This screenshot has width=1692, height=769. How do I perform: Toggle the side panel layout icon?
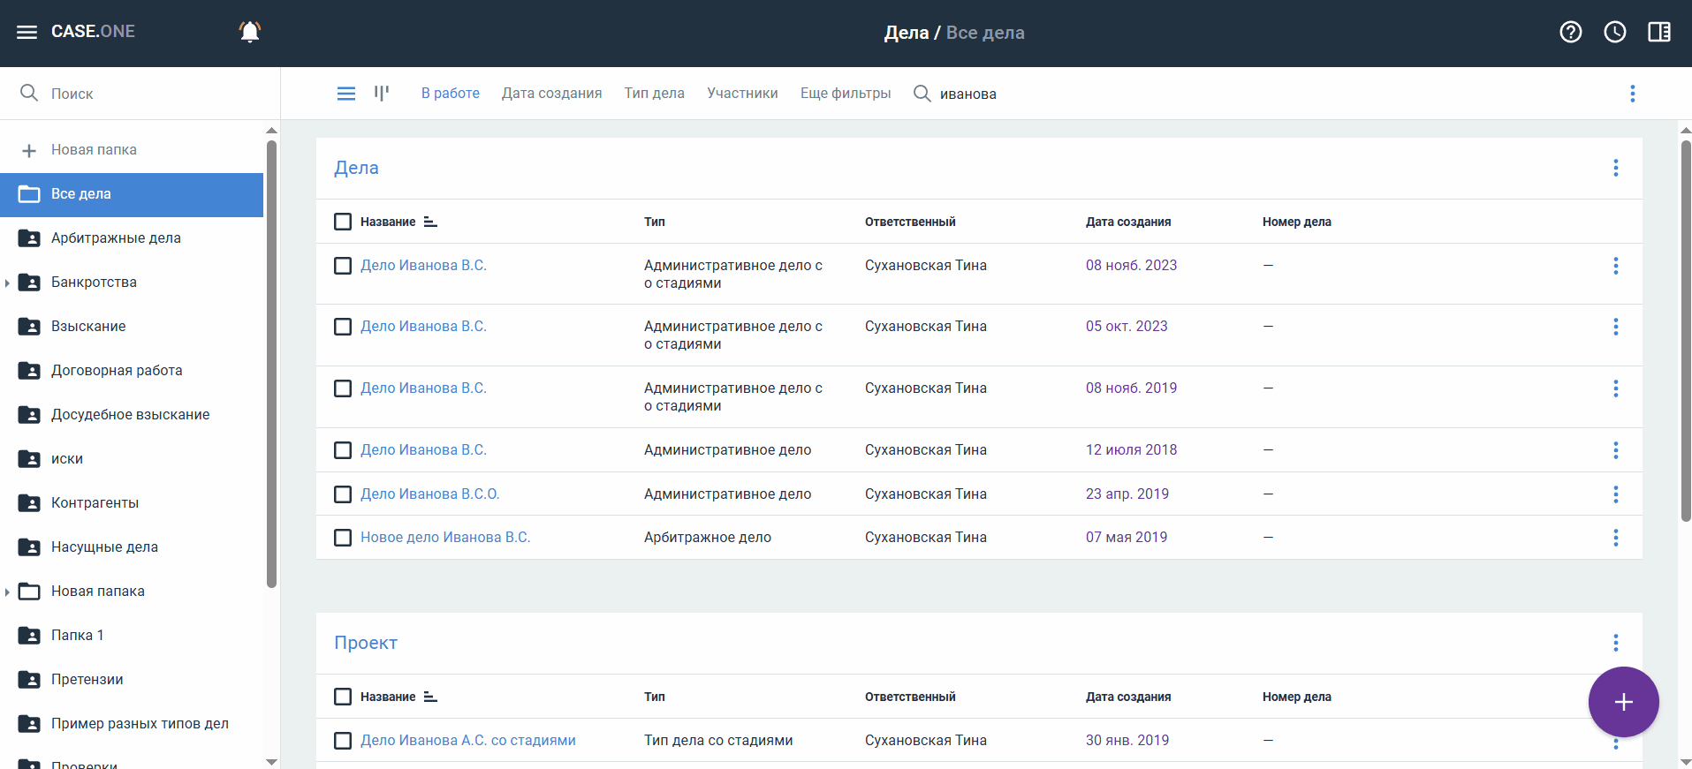[x=1659, y=32]
